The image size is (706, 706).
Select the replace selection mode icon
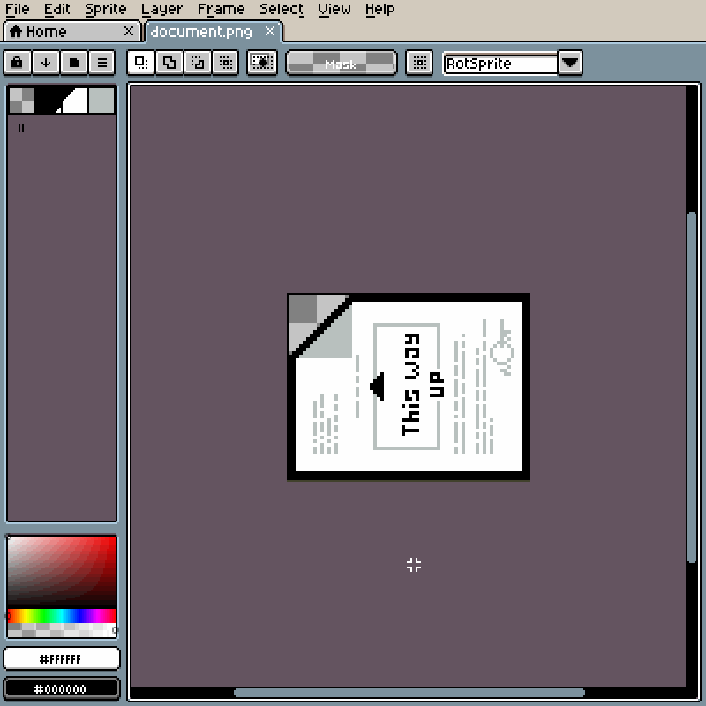141,63
